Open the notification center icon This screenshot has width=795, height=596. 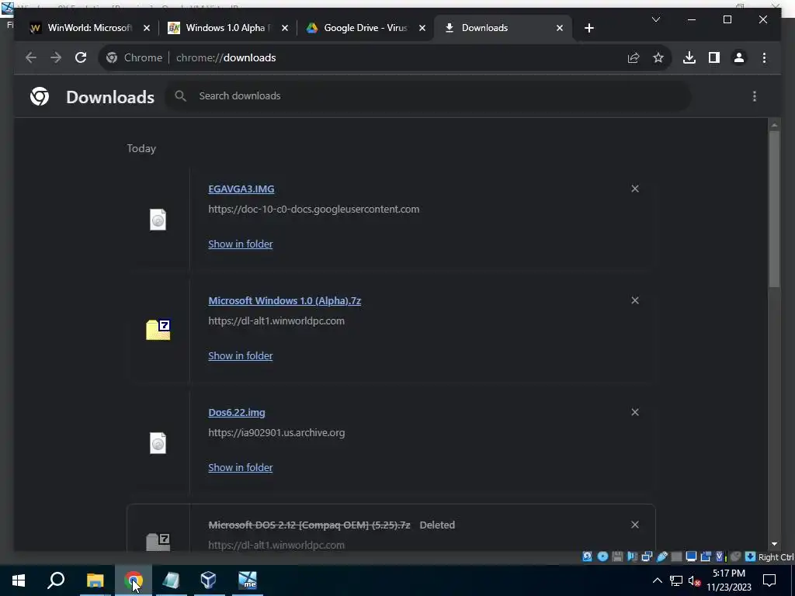[x=769, y=580]
